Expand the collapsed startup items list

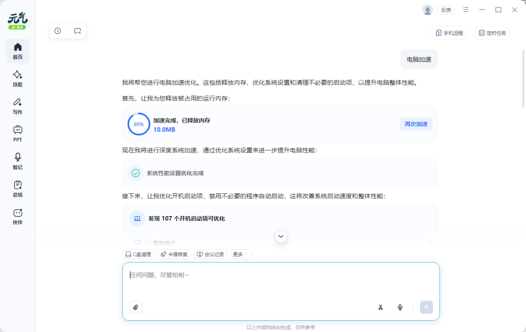click(x=281, y=236)
